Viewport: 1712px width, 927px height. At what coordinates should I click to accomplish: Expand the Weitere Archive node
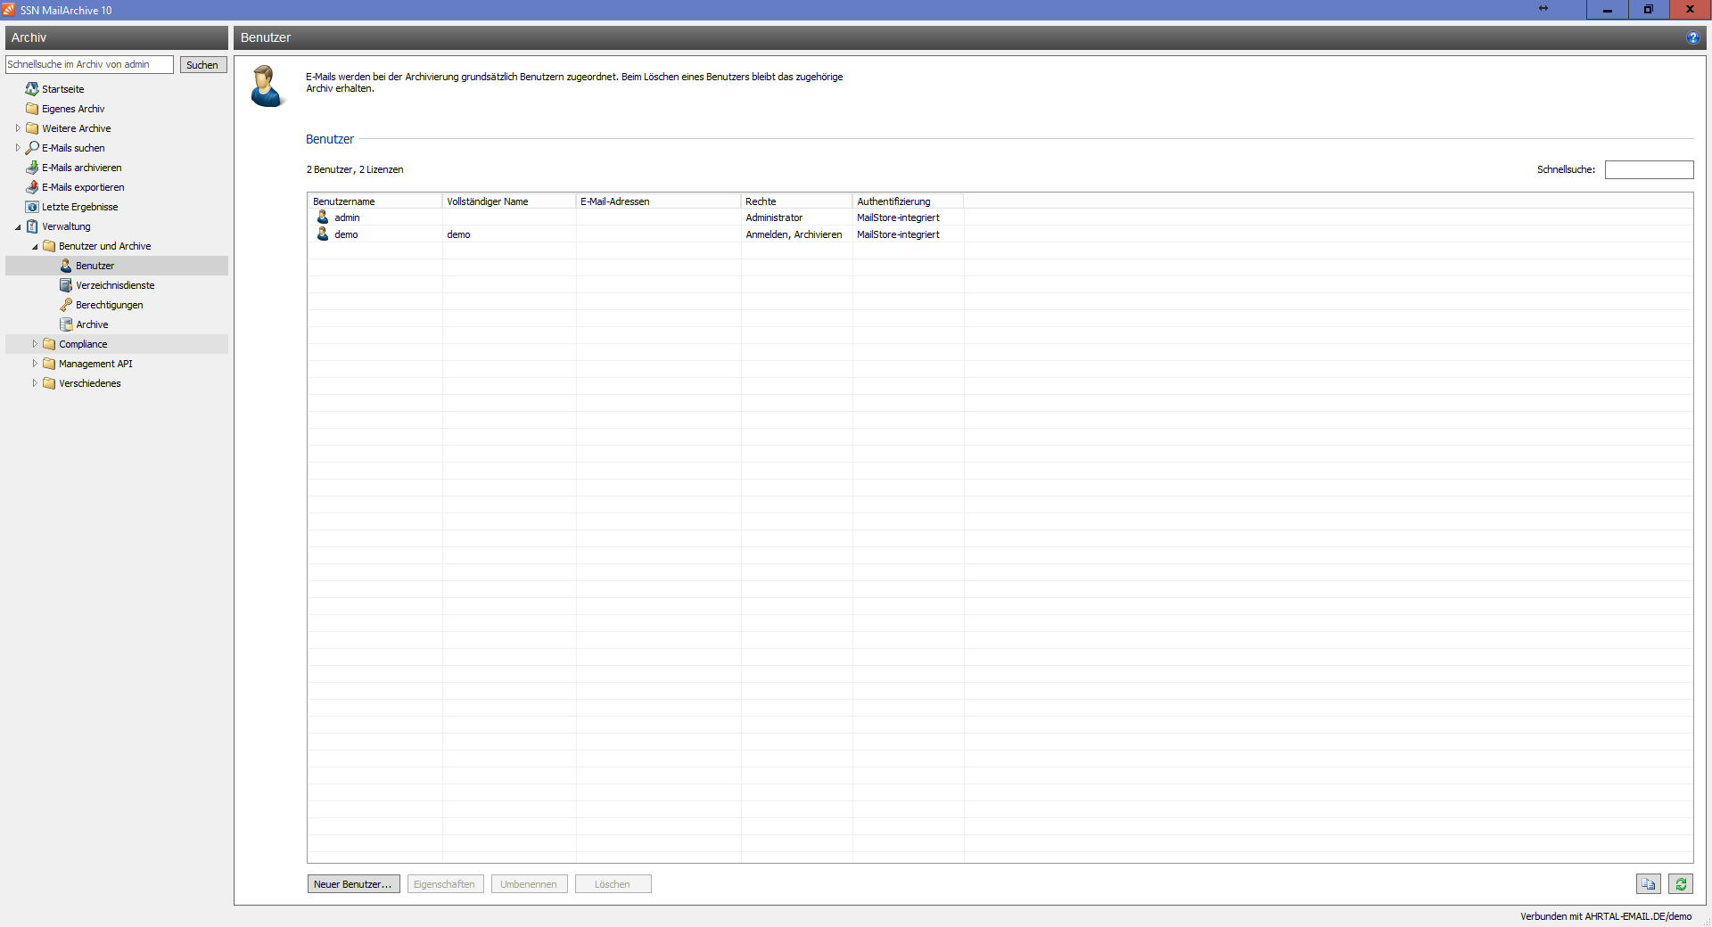pos(18,128)
